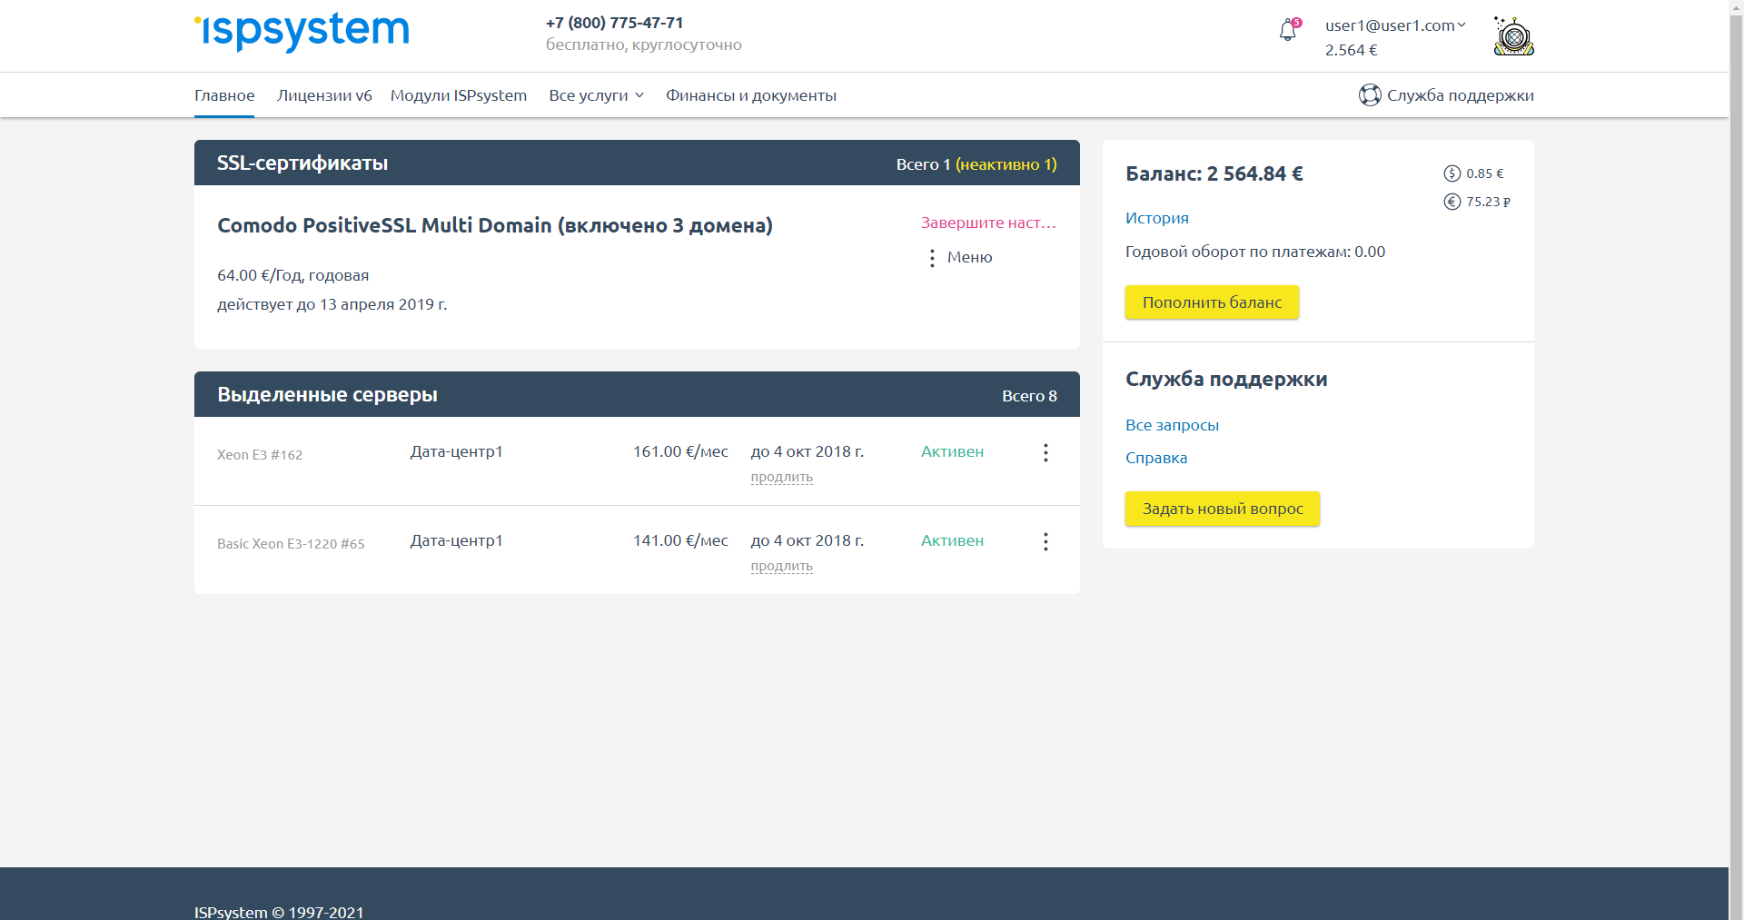Click the euro currency rate icon
The height and width of the screenshot is (920, 1744).
(x=1452, y=202)
